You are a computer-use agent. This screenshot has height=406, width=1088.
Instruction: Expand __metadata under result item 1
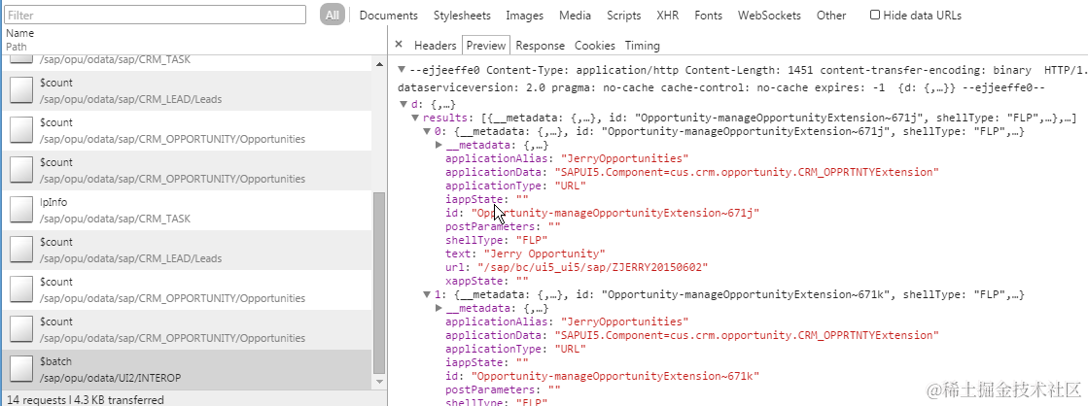click(x=439, y=308)
